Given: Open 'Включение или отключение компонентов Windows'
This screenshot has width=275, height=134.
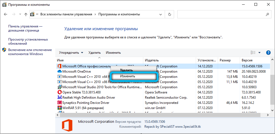Looking at the screenshot, I should point(30,52).
